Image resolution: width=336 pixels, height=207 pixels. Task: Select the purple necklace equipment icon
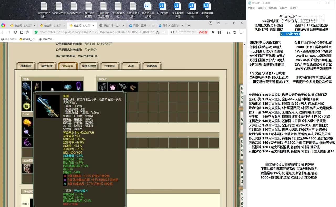tap(78, 86)
